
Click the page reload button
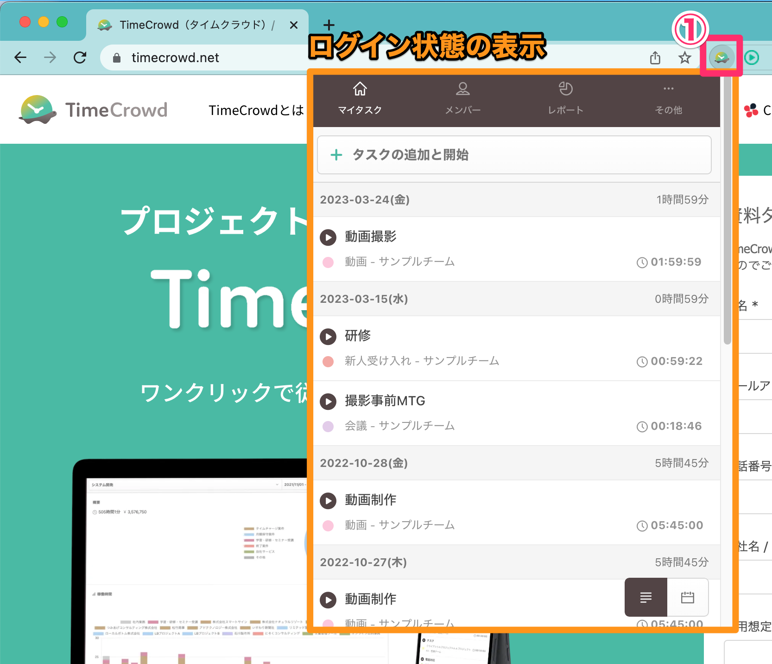coord(80,57)
